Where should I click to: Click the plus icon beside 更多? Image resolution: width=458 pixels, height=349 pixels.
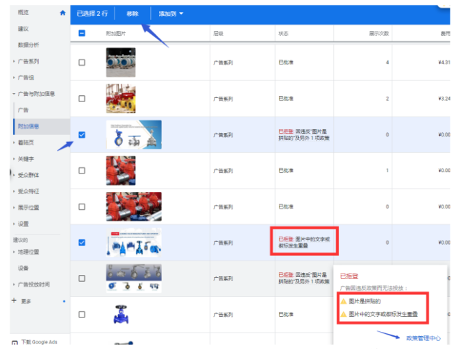click(x=14, y=300)
